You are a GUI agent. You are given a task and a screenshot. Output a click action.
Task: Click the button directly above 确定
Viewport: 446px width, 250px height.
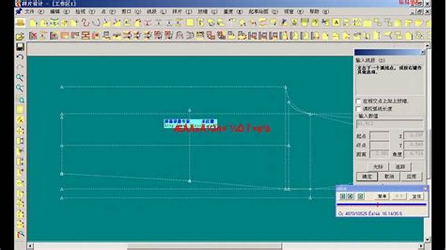point(378,166)
